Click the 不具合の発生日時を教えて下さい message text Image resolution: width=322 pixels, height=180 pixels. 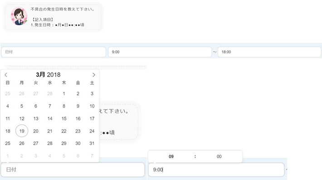tap(63, 9)
